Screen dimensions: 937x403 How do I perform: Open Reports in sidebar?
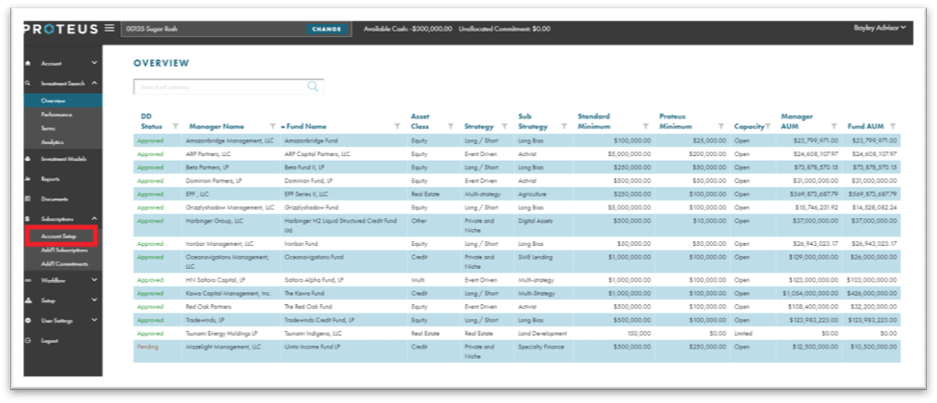50,178
